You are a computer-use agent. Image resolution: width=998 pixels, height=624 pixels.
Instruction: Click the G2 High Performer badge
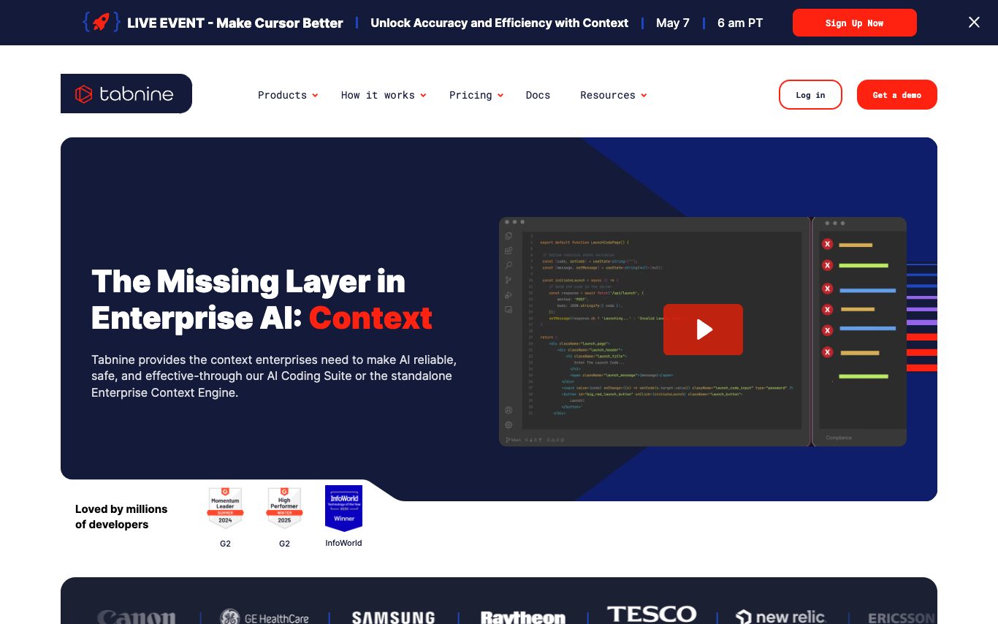click(x=284, y=509)
